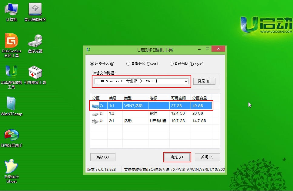
Task: Launch 手动运行Ghost desktop icon
Action: pyautogui.click(x=12, y=171)
